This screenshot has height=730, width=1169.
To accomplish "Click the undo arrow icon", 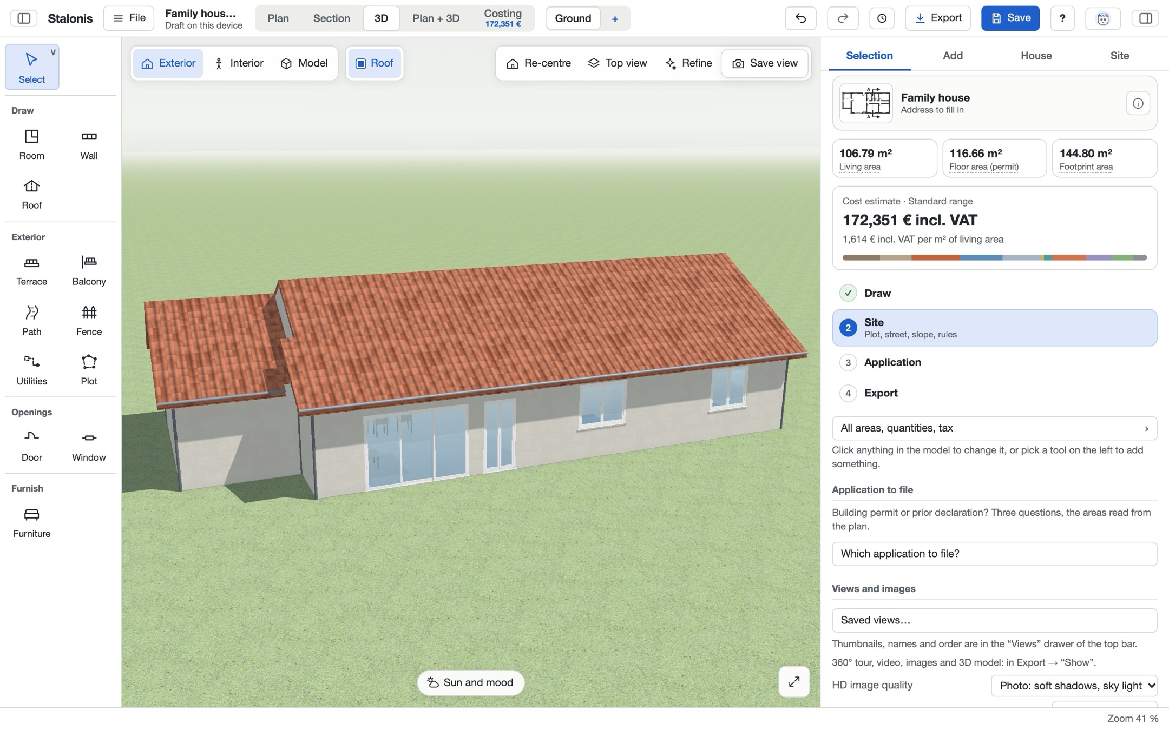I will [800, 18].
